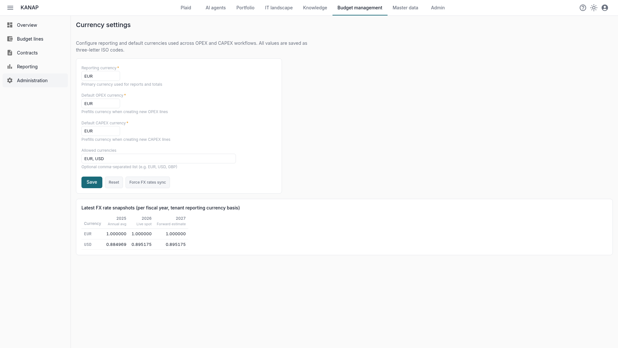Switch to the AI agents tab
Screen dimensions: 618x348
(x=216, y=8)
